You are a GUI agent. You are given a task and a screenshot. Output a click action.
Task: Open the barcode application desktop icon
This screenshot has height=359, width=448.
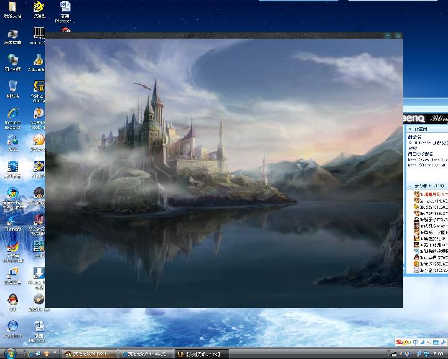coord(39,33)
